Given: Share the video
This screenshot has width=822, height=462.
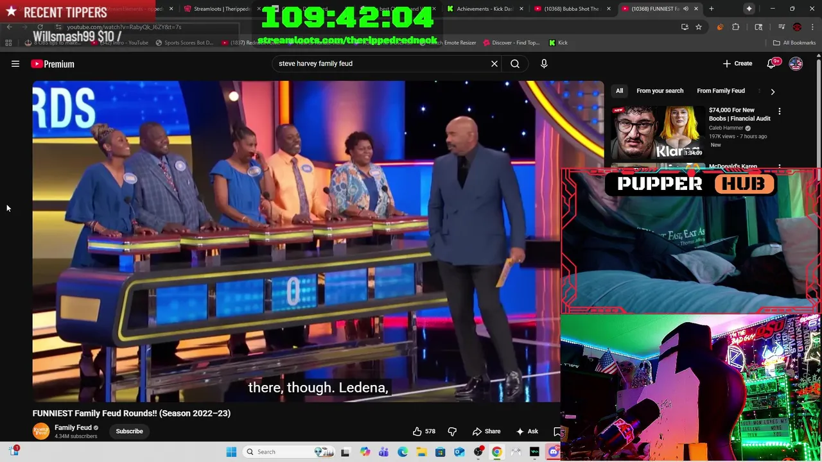Looking at the screenshot, I should point(486,431).
